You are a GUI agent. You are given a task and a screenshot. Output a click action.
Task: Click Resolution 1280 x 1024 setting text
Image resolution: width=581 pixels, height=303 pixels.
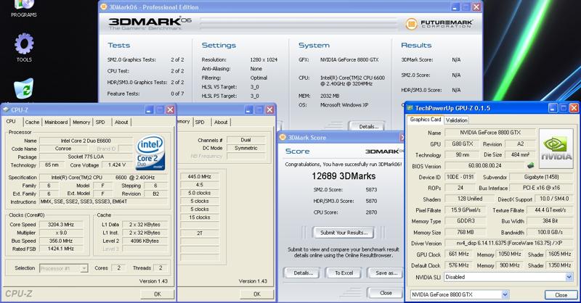264,59
